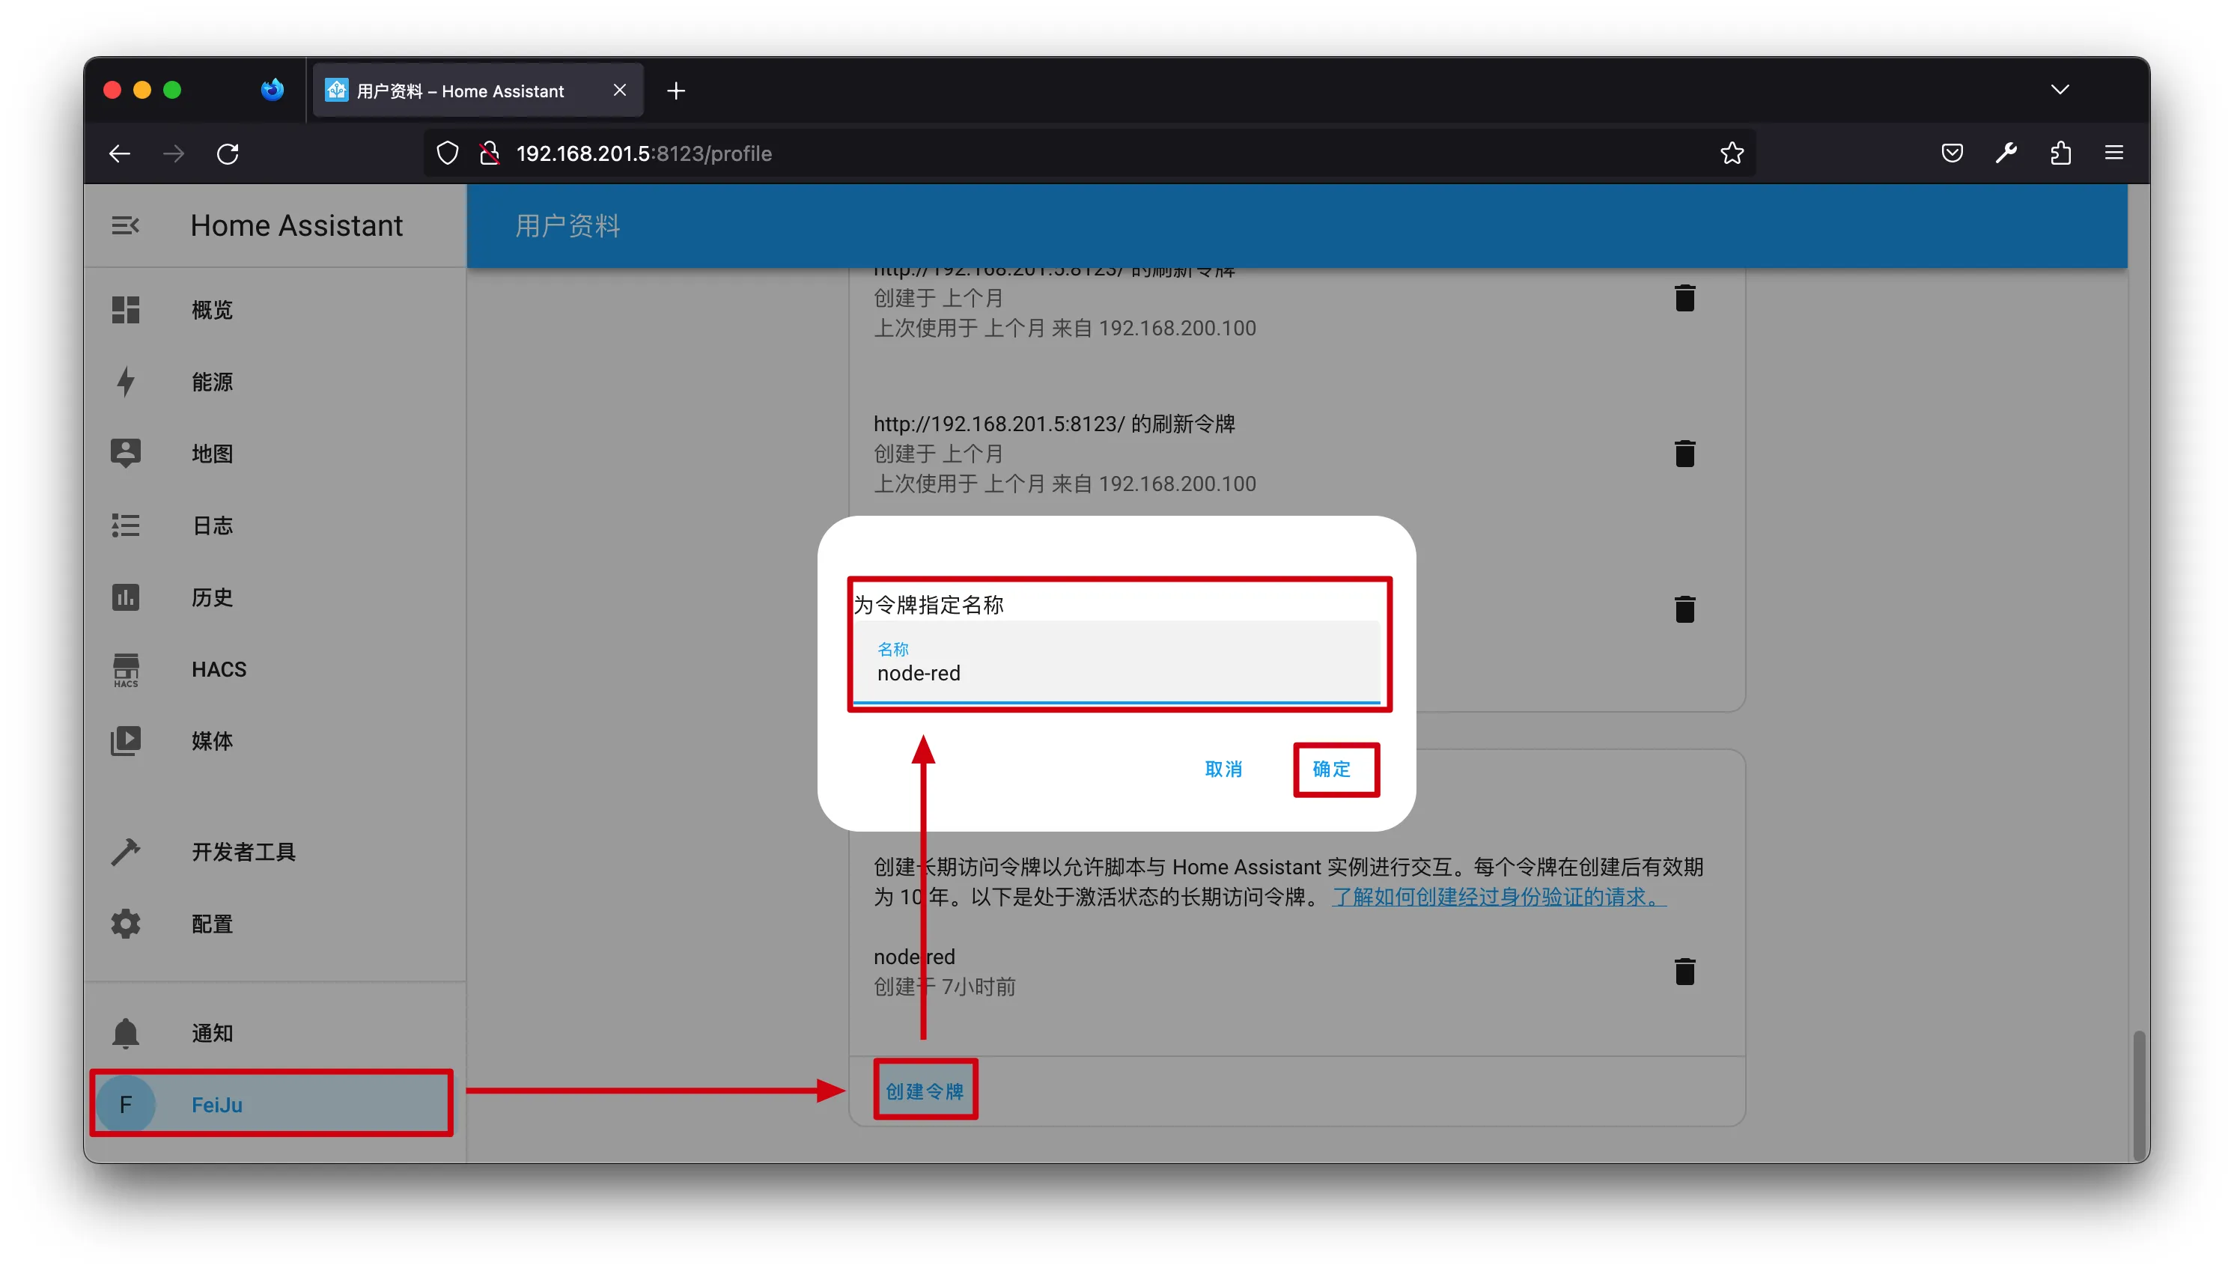Screen dimensions: 2234x1274
Task: Delete the refresh token showing full 192.168.201.5:8123 URL
Action: click(1684, 454)
